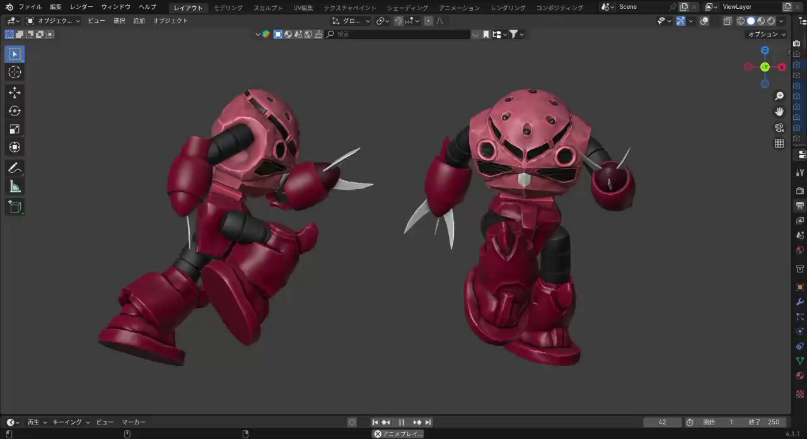
Task: Open the outliner filter funnel dropdown
Action: (x=516, y=34)
